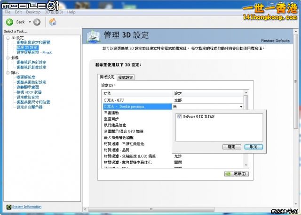
Task: Click the Forward arrow icon in toolbar
Action: (37, 22)
